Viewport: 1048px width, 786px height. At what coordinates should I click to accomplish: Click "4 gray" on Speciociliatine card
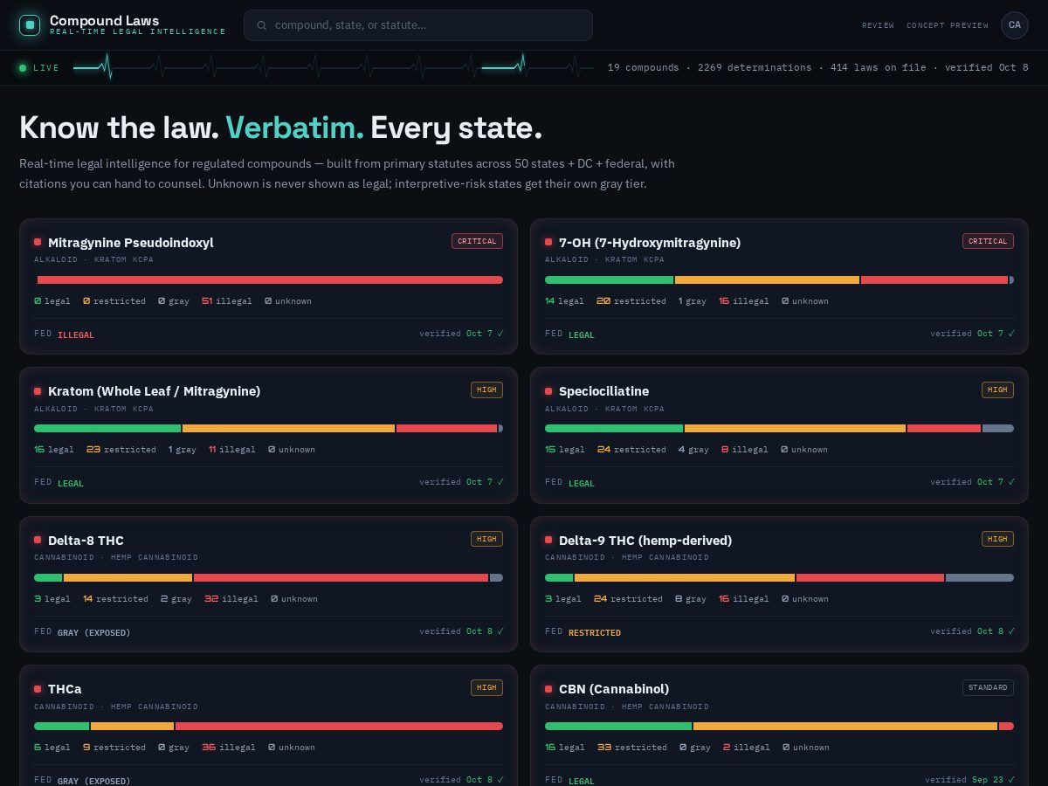click(x=693, y=450)
